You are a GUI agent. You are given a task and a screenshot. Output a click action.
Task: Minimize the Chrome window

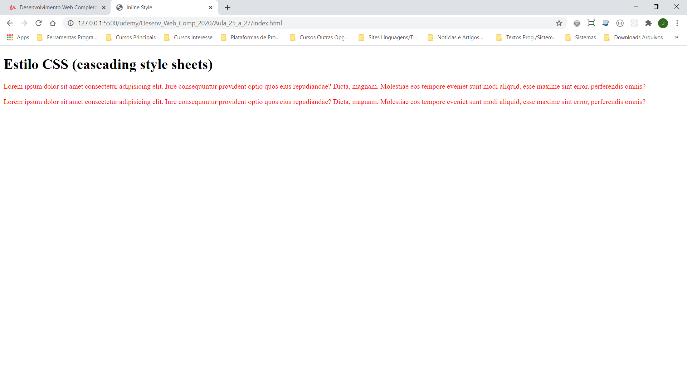636,7
